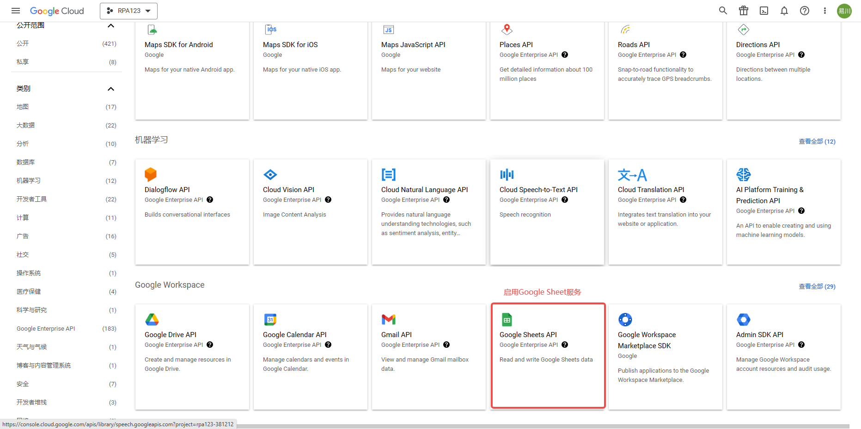
Task: Click the Roads API icon
Action: coord(625,30)
